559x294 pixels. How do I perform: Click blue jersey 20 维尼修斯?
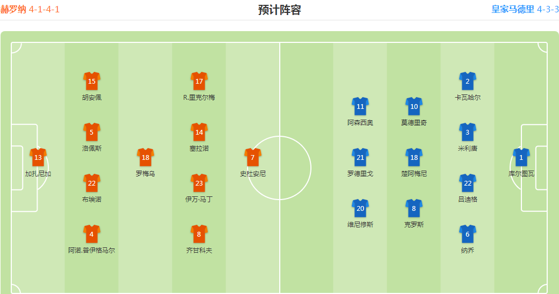click(x=360, y=209)
